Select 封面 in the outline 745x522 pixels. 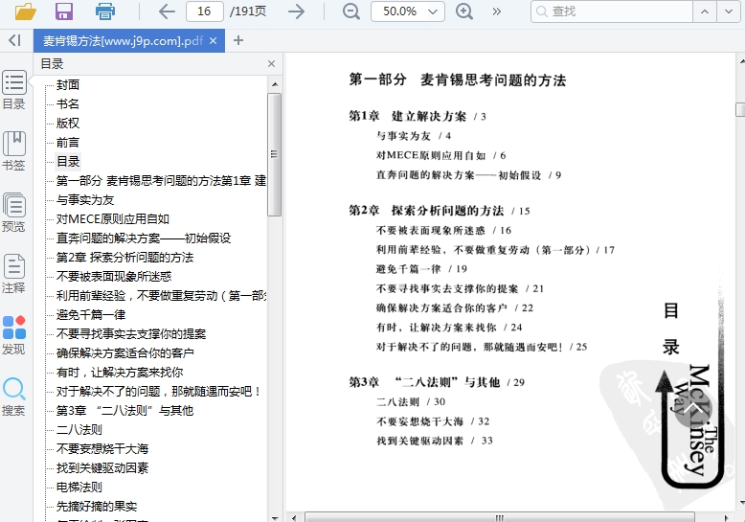(x=68, y=84)
